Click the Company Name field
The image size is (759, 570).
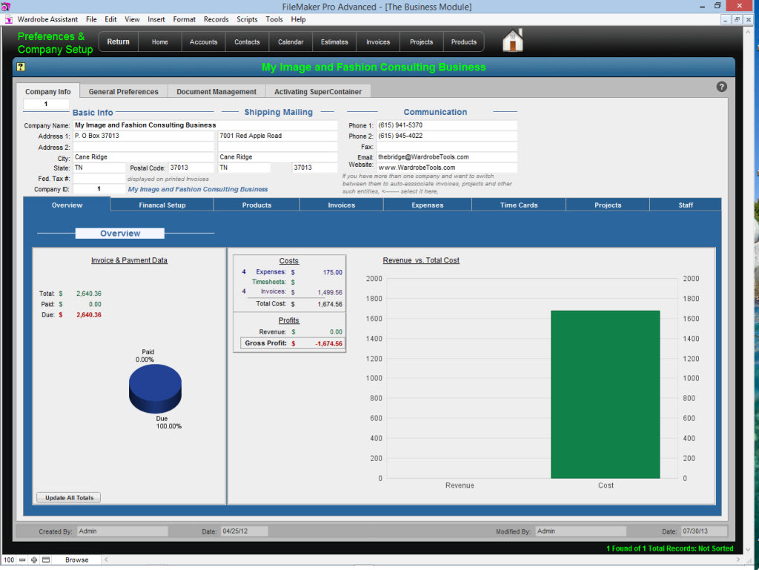click(x=205, y=125)
